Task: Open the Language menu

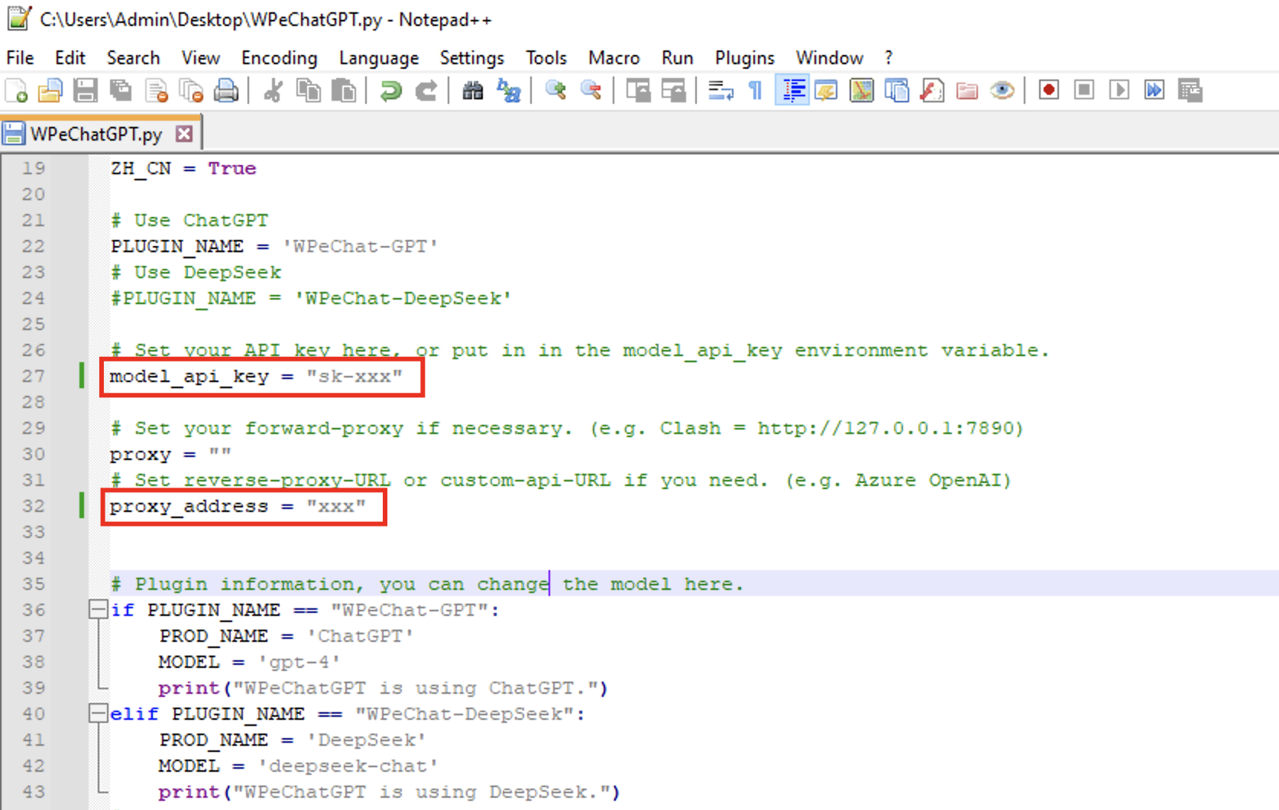Action: point(379,58)
